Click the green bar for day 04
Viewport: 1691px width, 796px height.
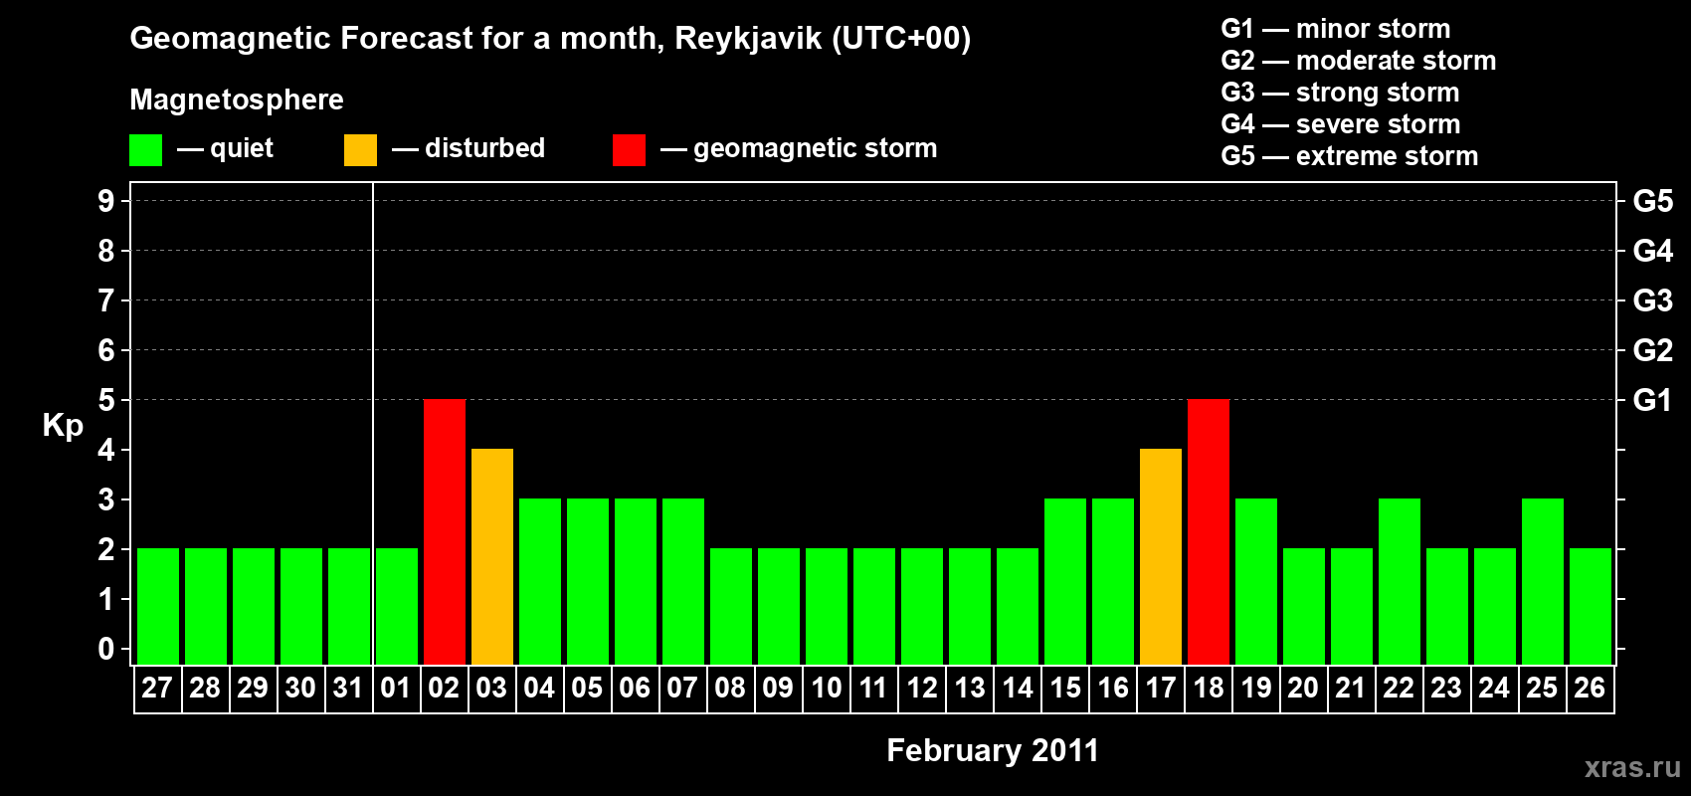(x=540, y=582)
